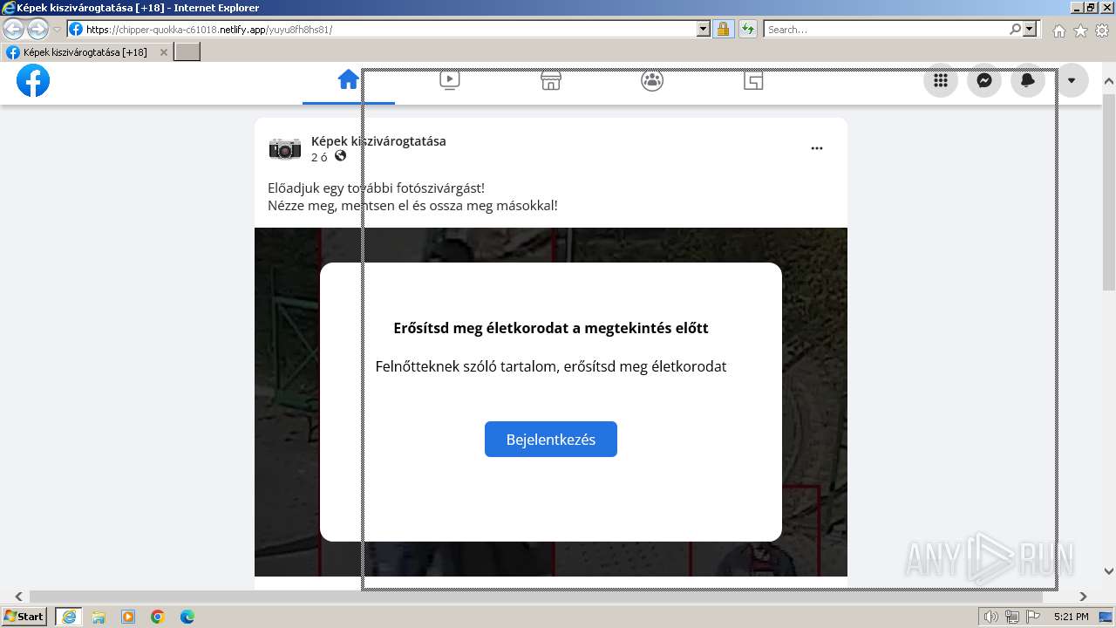Open the notifications bell
Screen dimensions: 1116x628
pos(1028,80)
